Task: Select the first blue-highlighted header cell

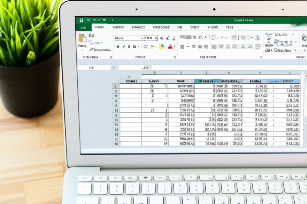Action: click(205, 81)
